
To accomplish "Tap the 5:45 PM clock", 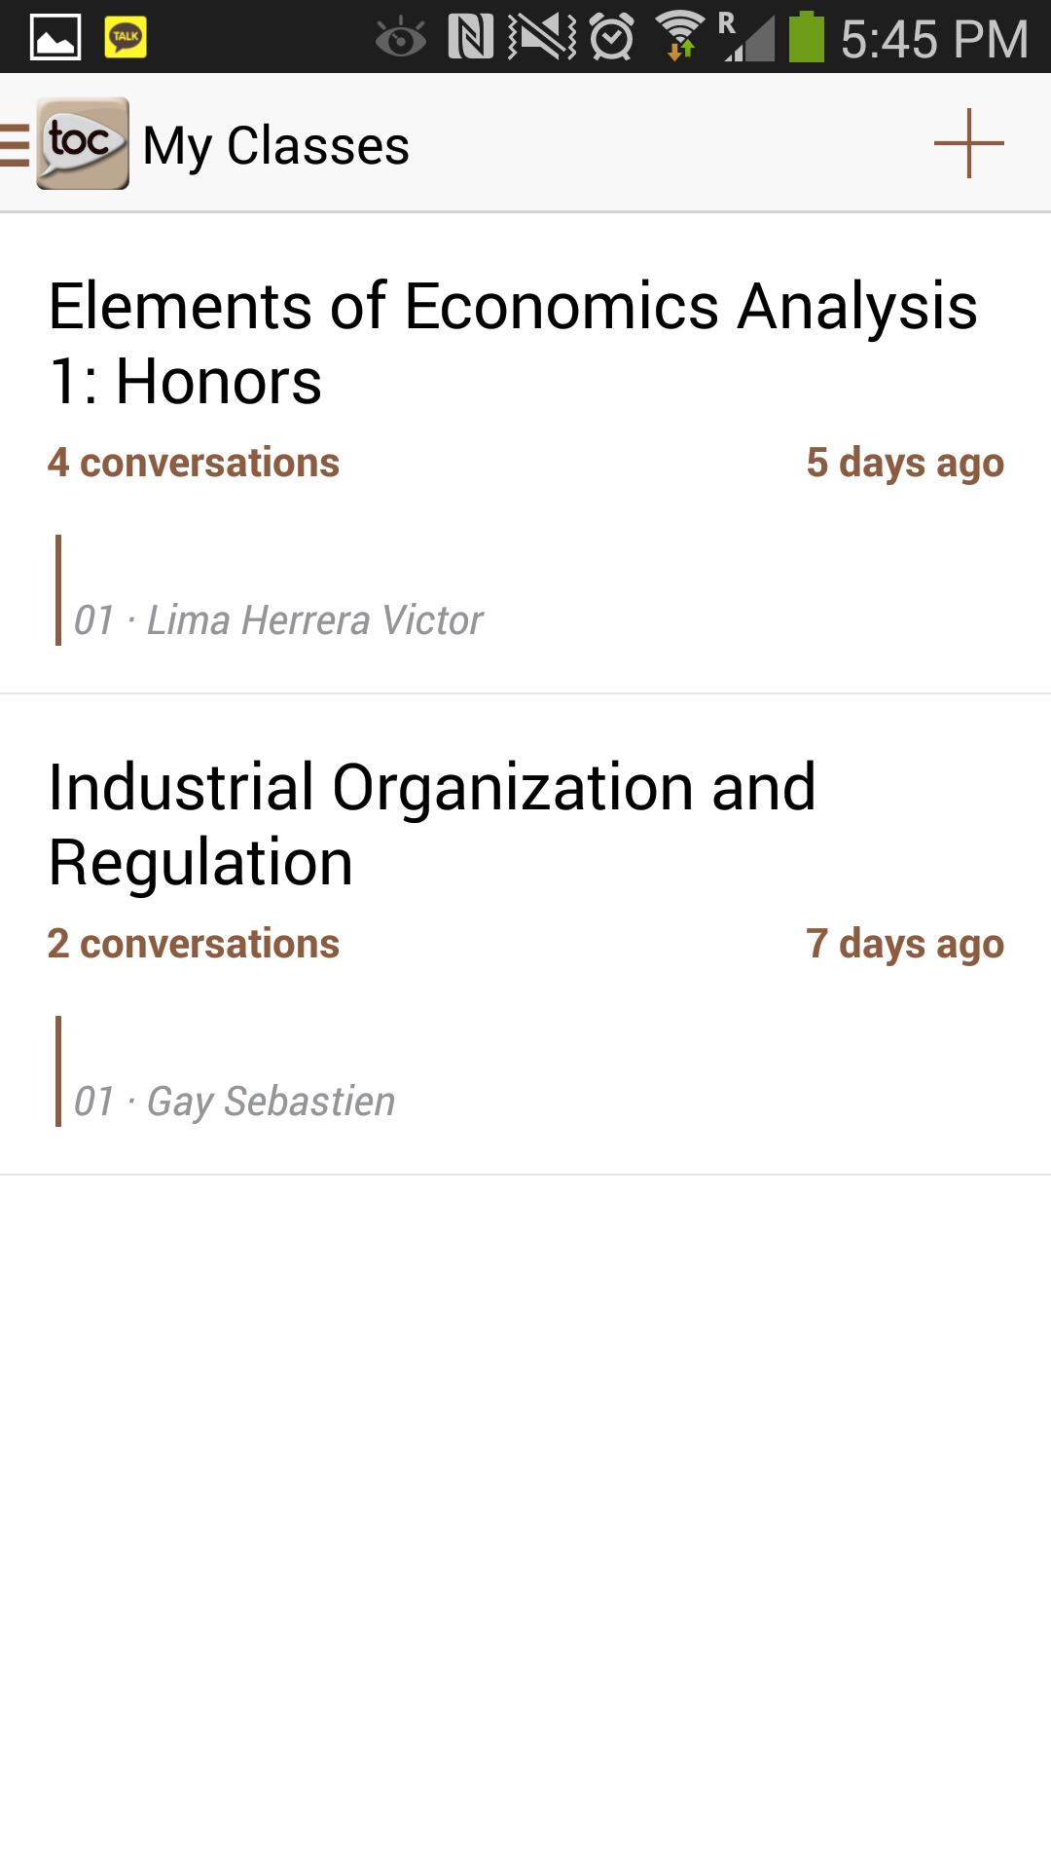I will click(x=934, y=39).
